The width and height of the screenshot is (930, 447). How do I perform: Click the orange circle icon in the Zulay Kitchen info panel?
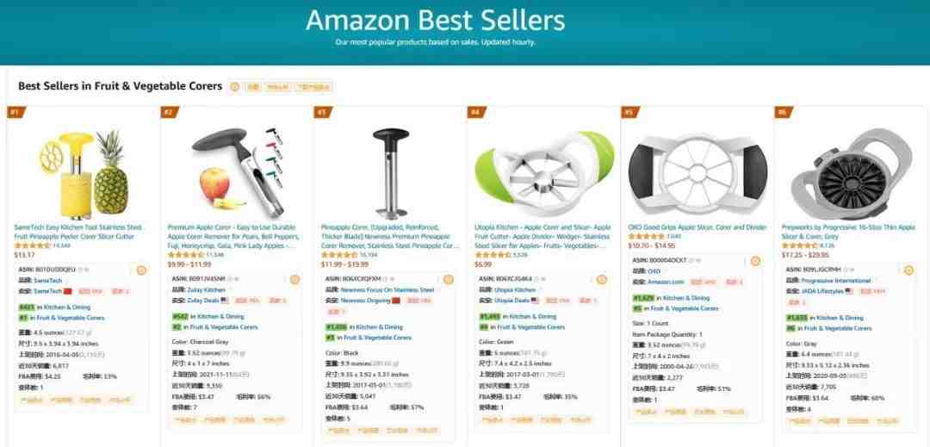point(294,280)
